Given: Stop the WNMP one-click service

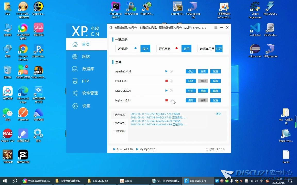Looking at the screenshot, I should [x=145, y=49].
